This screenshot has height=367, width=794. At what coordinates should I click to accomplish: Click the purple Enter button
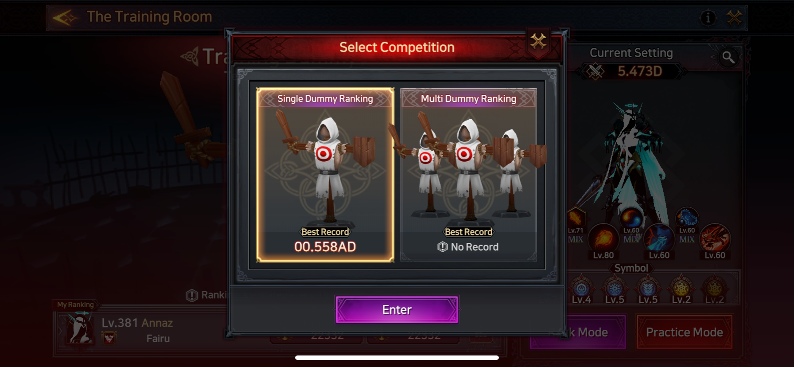pyautogui.click(x=397, y=309)
